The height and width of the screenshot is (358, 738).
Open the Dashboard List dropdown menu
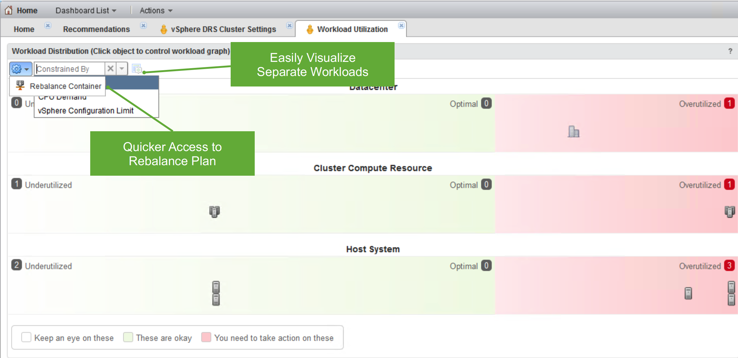(x=86, y=11)
